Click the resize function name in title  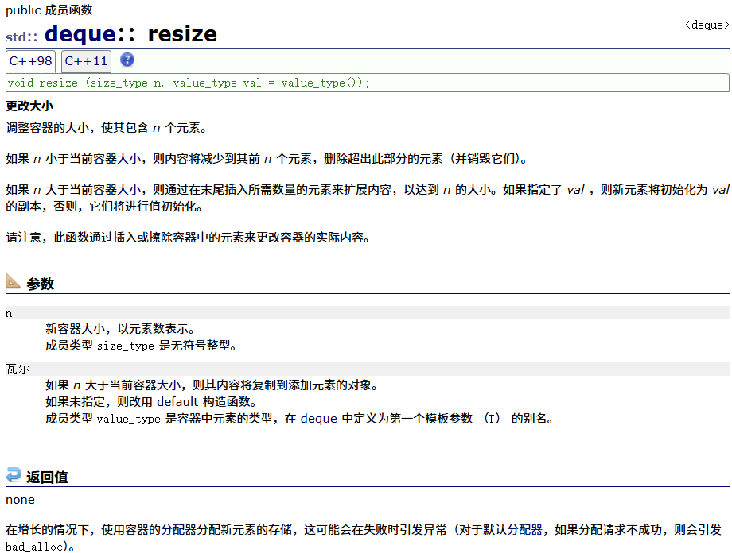tap(182, 34)
